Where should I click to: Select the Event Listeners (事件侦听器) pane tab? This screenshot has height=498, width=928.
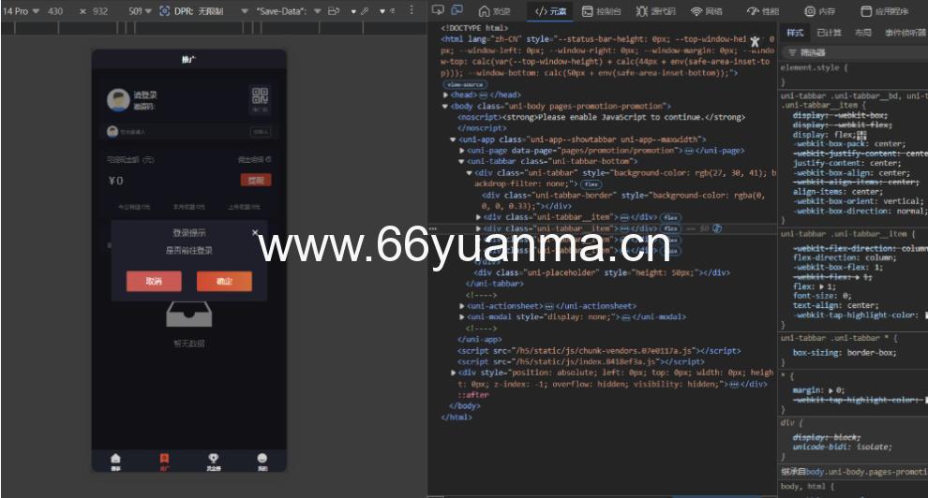(906, 33)
